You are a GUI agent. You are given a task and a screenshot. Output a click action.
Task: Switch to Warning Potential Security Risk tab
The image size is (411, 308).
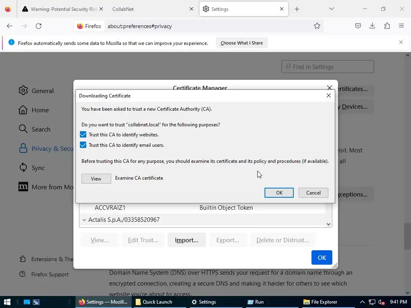click(62, 9)
